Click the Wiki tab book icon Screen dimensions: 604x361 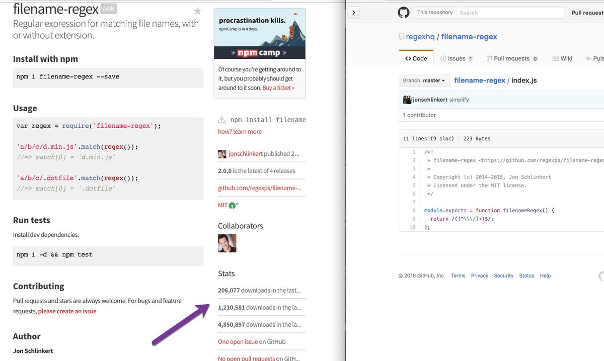click(x=555, y=58)
